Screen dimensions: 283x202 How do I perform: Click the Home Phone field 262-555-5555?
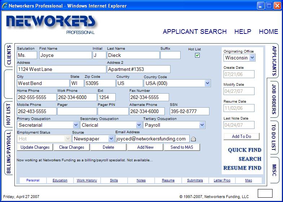coord(37,97)
